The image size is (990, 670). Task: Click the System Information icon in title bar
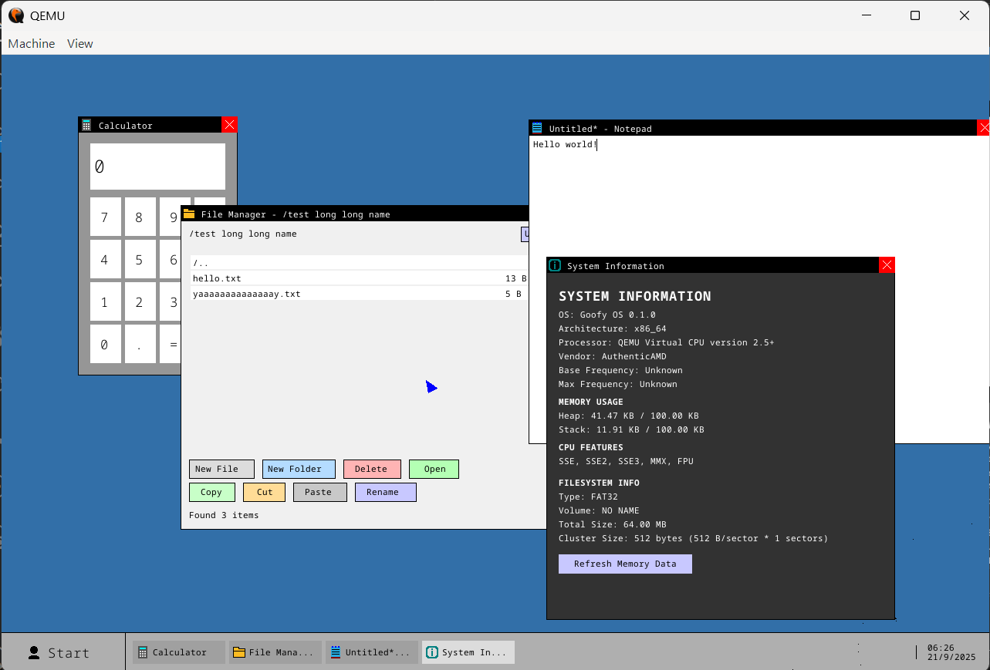click(555, 265)
